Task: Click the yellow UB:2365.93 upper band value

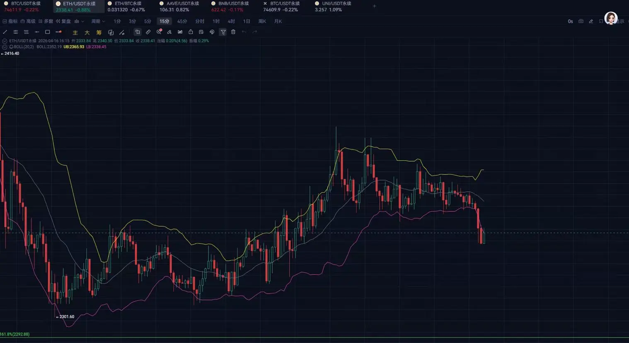Action: (x=74, y=47)
